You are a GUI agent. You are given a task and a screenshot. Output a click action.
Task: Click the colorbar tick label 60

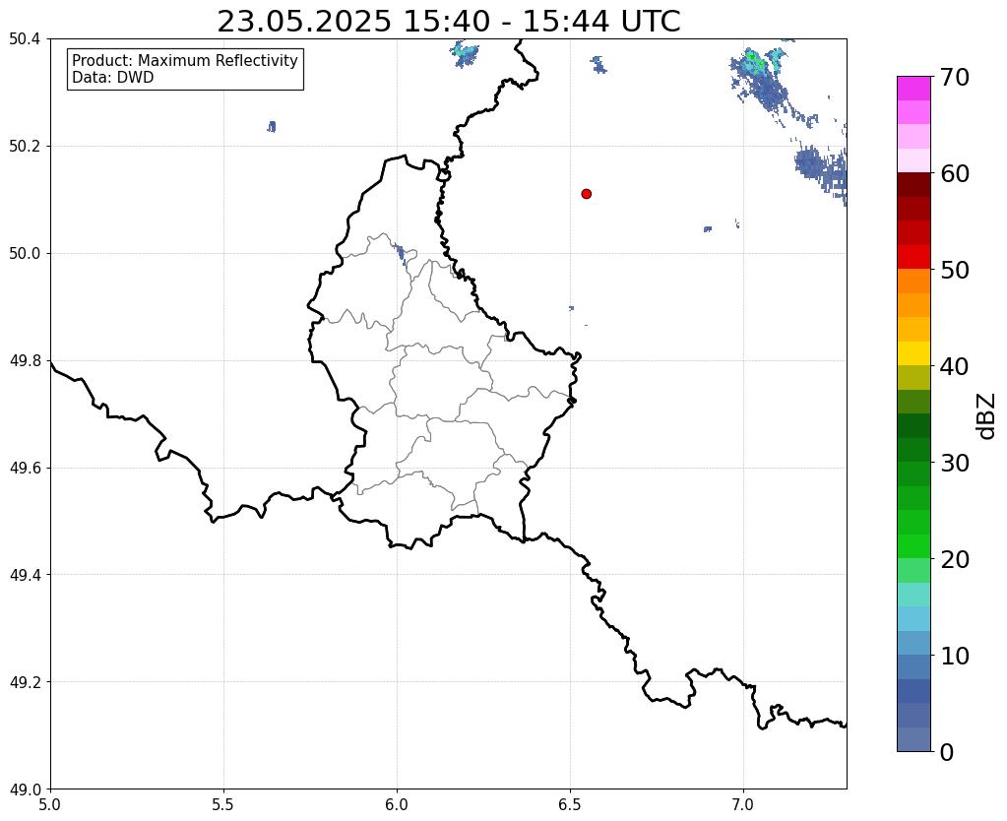955,173
